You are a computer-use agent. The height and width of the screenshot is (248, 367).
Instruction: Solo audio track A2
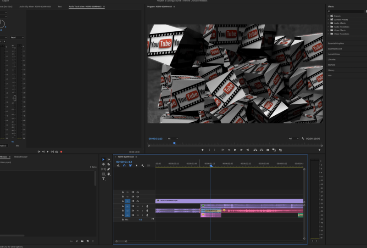tap(142, 211)
